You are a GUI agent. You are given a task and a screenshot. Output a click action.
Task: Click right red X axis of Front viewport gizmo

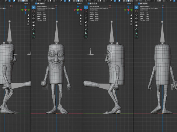(x=81, y=10)
